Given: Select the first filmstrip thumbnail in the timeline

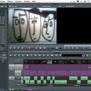Looking at the screenshot, I should [26, 62].
